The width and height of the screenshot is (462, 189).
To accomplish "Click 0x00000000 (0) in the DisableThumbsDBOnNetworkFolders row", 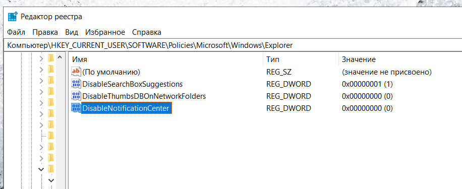I will 367,96.
